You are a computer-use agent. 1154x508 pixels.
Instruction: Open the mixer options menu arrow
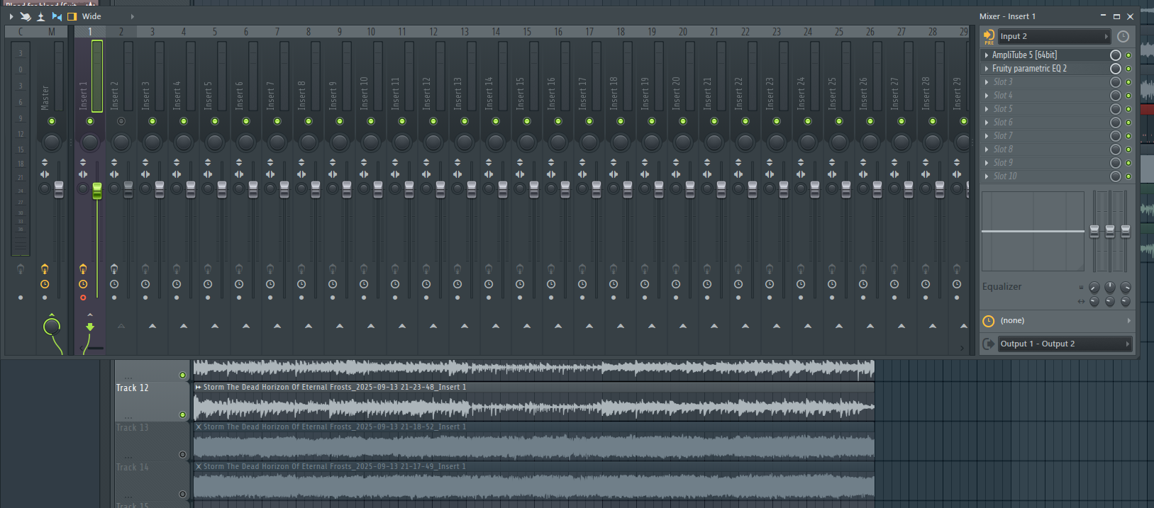pyautogui.click(x=11, y=16)
